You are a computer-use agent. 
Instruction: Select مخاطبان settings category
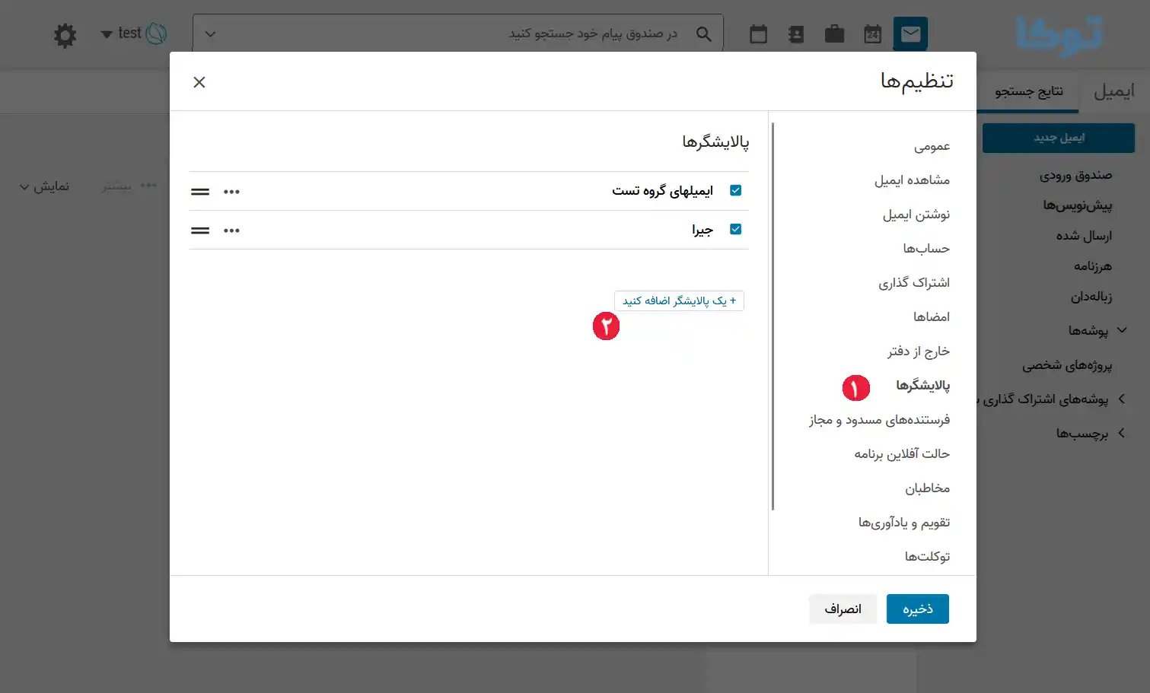pyautogui.click(x=927, y=488)
